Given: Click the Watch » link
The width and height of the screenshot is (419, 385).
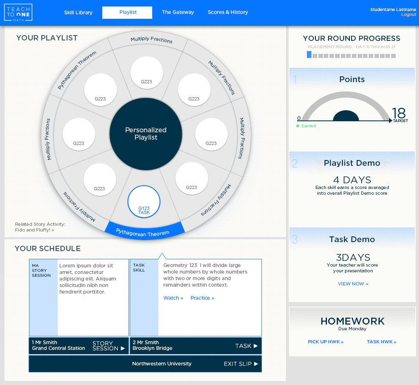Looking at the screenshot, I should pos(173,298).
